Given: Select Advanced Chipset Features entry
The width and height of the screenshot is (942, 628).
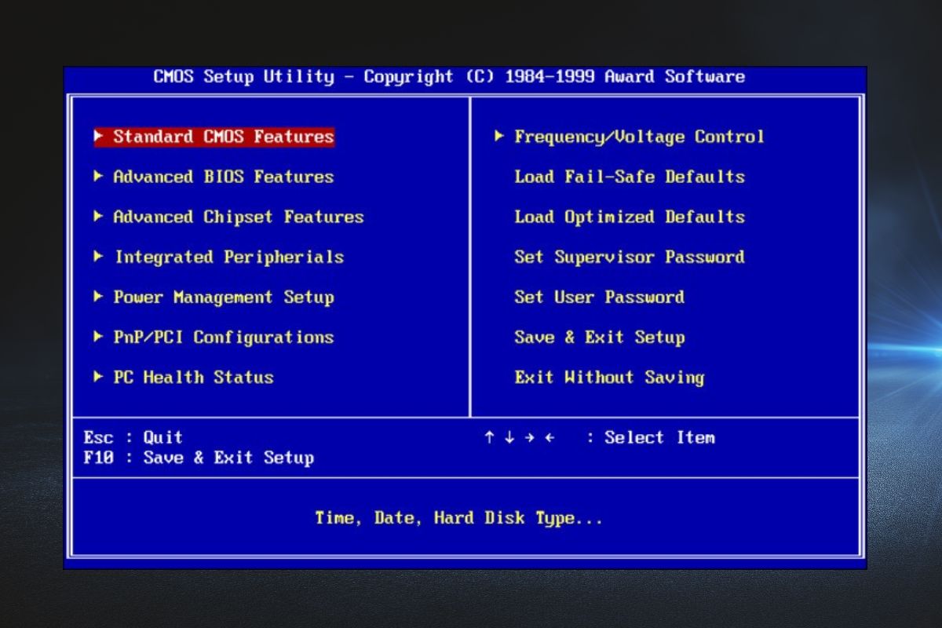Looking at the screenshot, I should click(x=239, y=217).
